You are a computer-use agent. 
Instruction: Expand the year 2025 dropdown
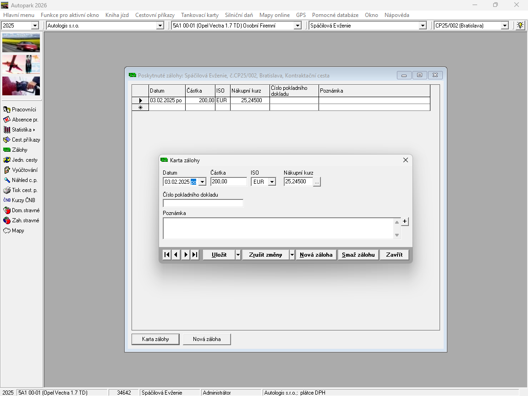click(35, 26)
